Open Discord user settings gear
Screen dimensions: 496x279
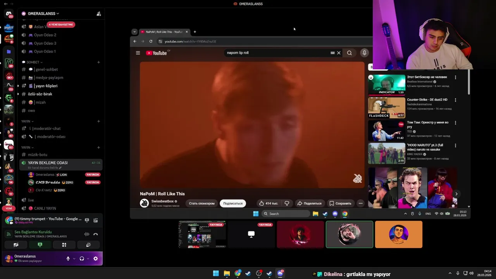point(96,258)
